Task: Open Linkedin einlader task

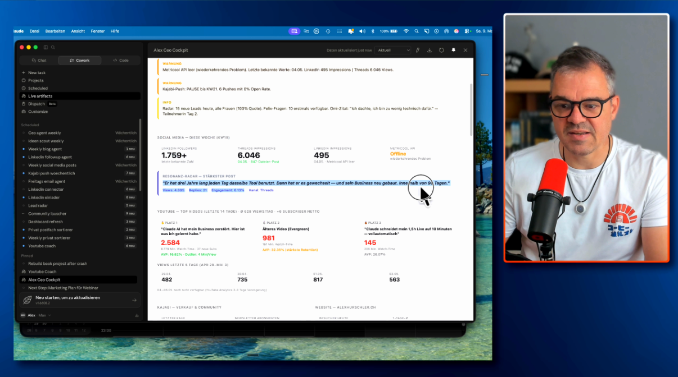Action: [x=79, y=197]
